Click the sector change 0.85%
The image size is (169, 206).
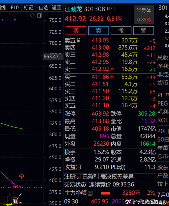point(144,20)
